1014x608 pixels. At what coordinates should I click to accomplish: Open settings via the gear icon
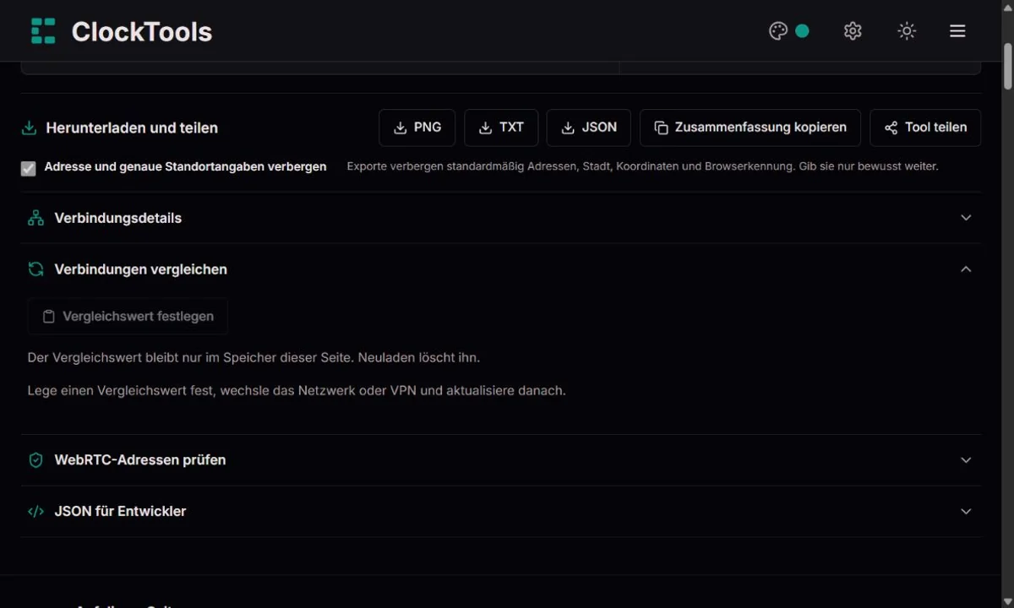(x=853, y=31)
